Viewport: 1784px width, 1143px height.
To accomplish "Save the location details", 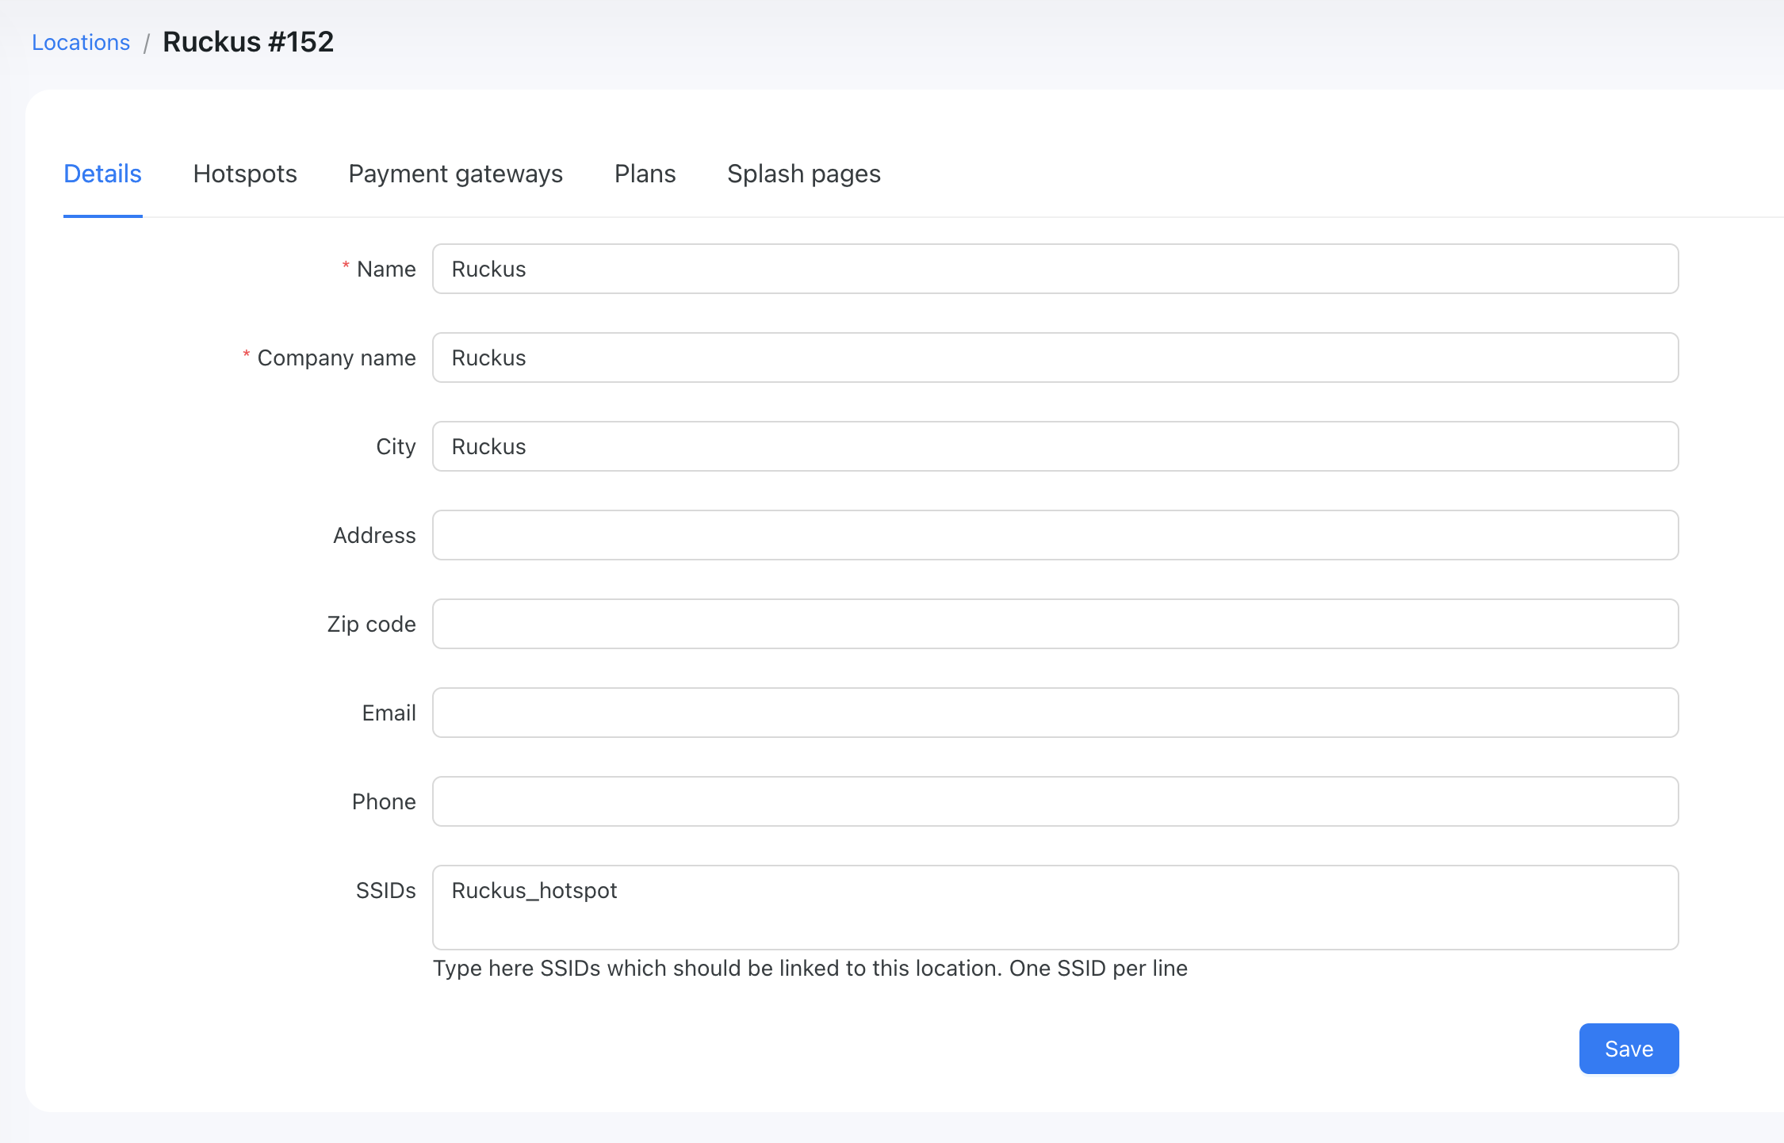I will pyautogui.click(x=1629, y=1049).
